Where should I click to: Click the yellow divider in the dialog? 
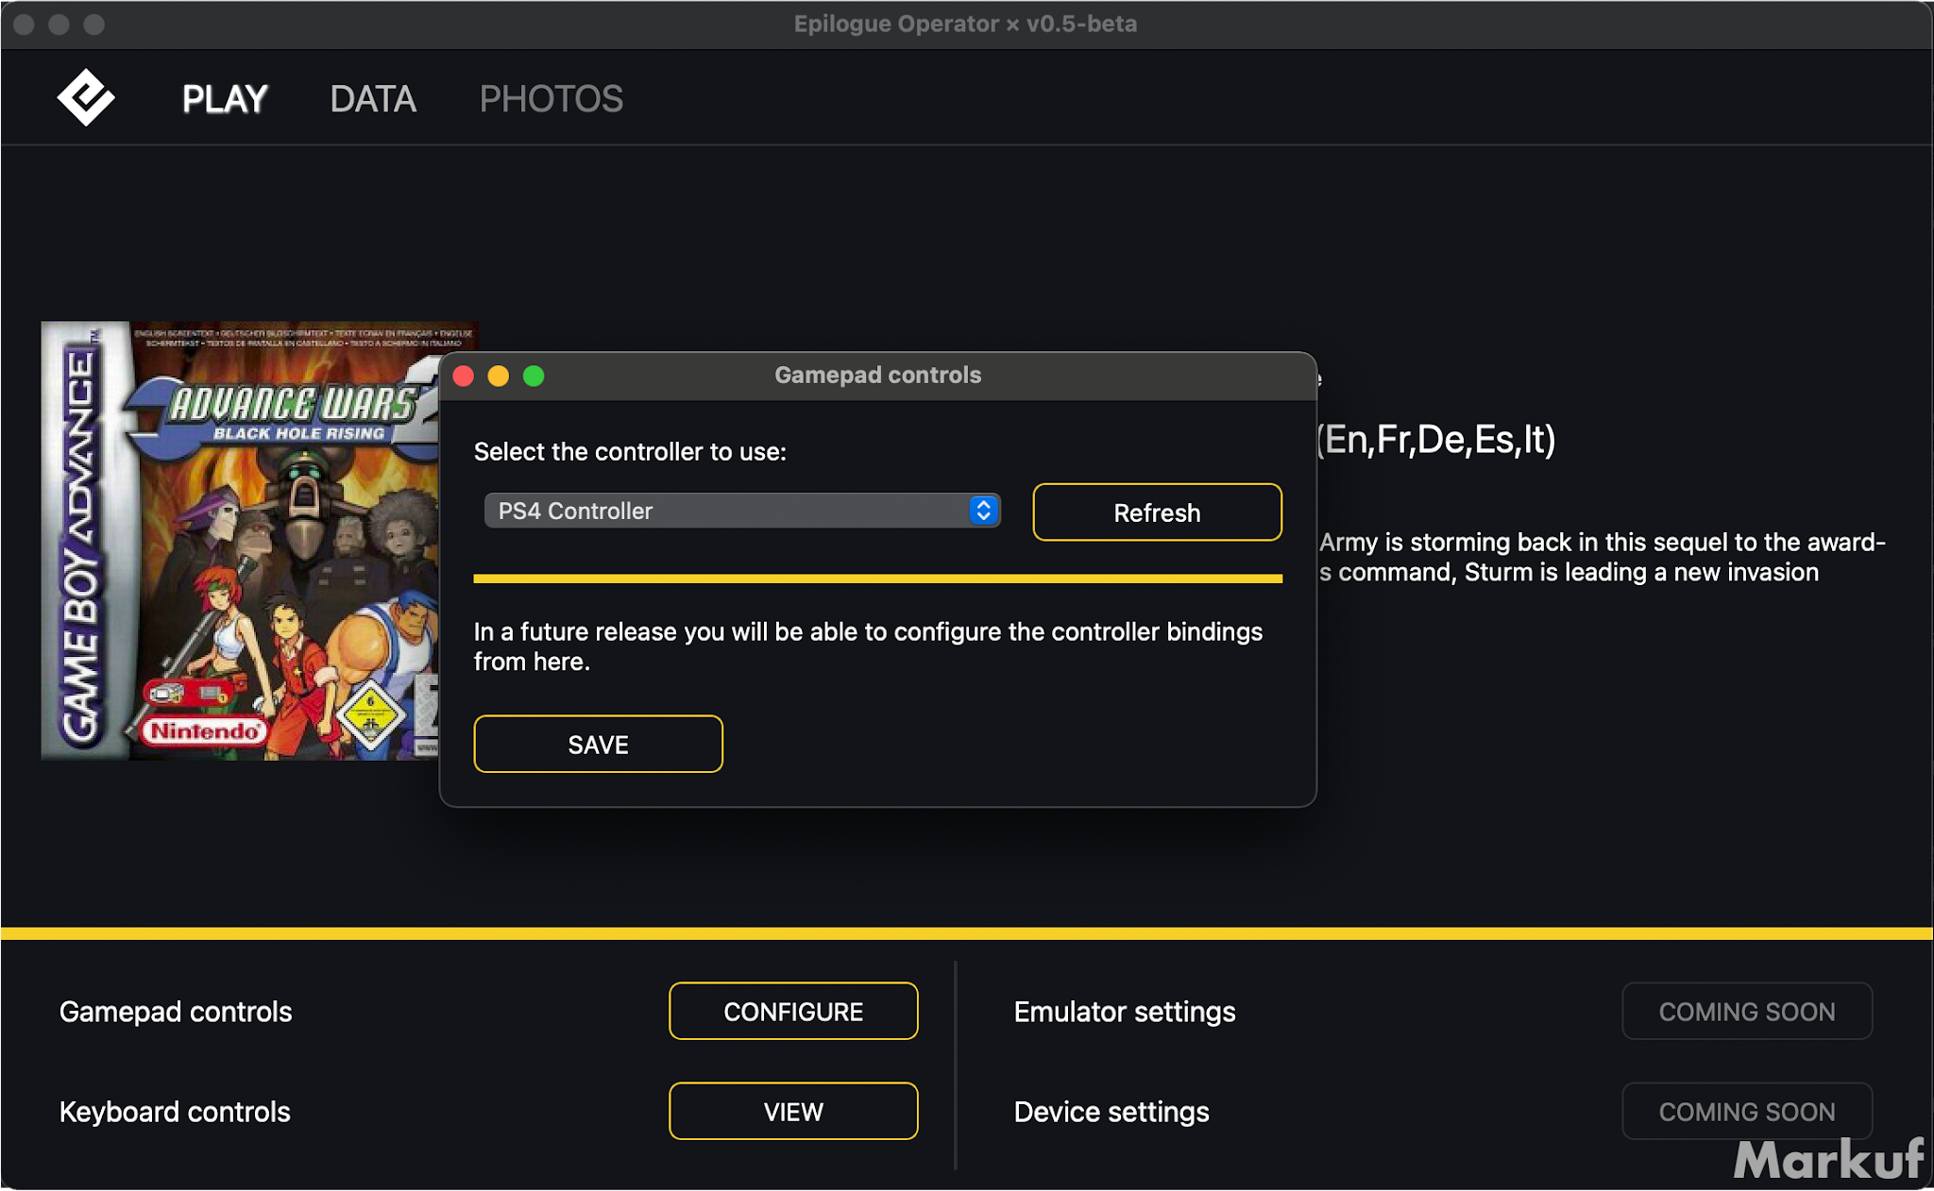(x=877, y=579)
